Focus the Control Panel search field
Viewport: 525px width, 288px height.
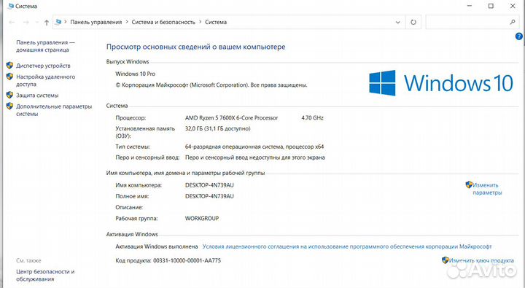[467, 22]
